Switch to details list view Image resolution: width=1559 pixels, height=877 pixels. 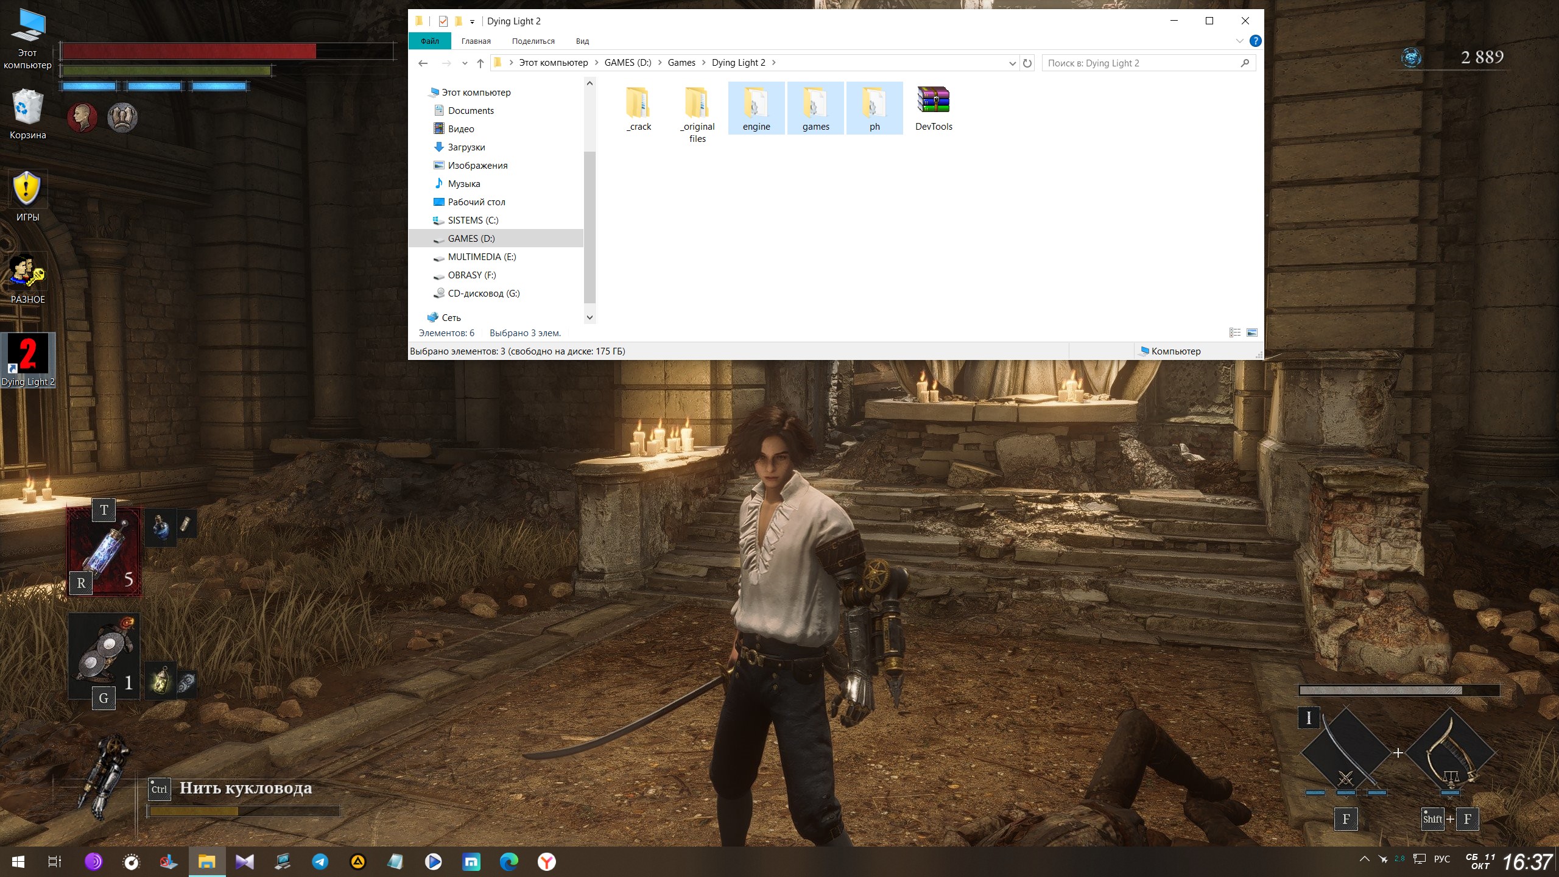pos(1234,333)
